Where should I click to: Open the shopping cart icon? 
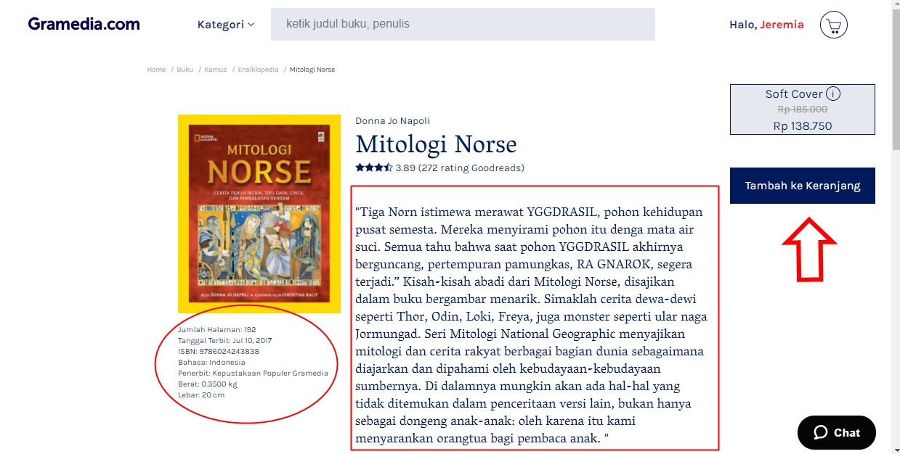point(833,25)
